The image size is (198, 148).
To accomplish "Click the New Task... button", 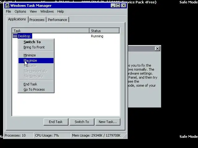I will (x=108, y=122).
